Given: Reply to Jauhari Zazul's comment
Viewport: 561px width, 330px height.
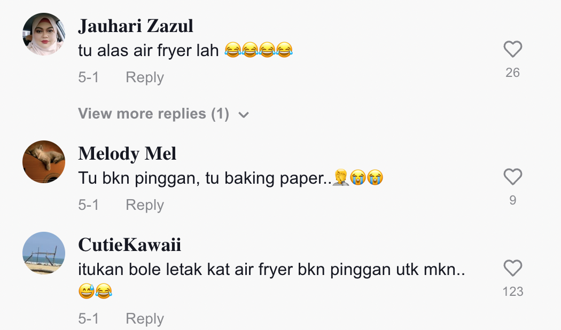Looking at the screenshot, I should point(145,77).
